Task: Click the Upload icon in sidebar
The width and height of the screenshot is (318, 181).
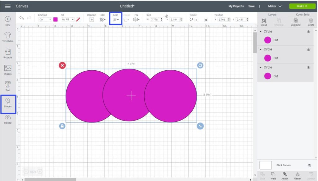Action: click(8, 118)
